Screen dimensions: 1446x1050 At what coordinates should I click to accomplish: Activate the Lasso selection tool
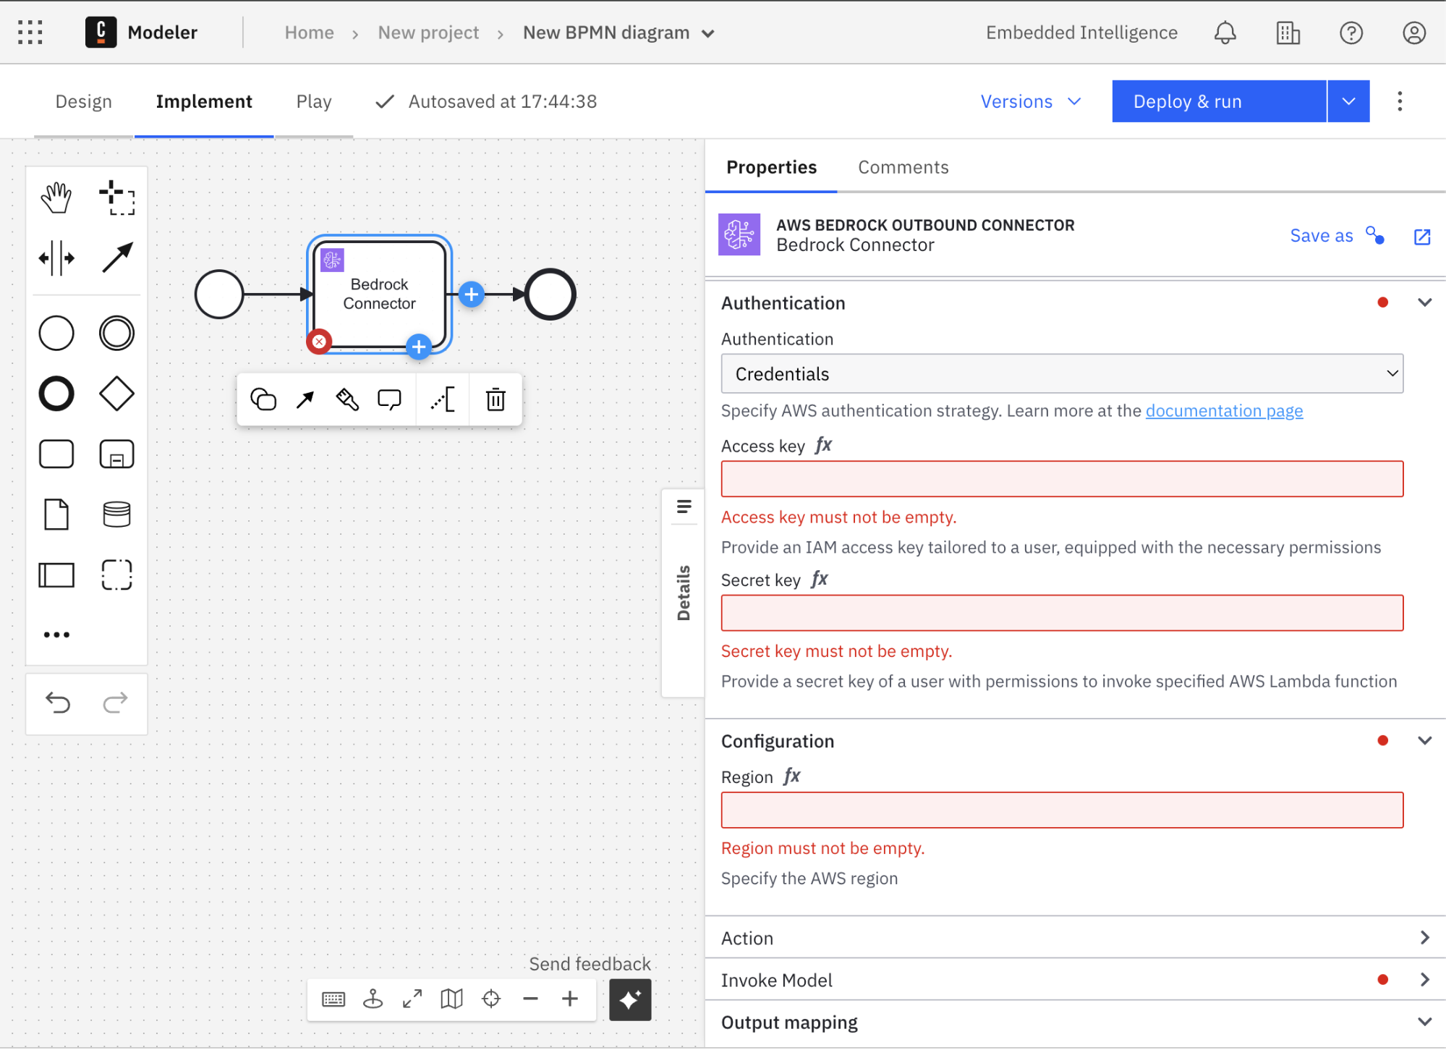116,198
